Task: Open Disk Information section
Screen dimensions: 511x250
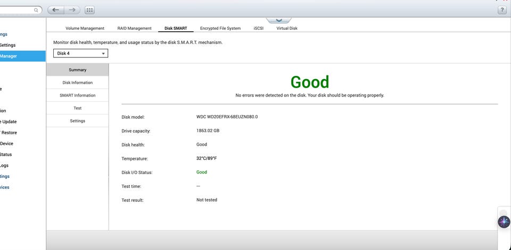Action: pyautogui.click(x=78, y=83)
